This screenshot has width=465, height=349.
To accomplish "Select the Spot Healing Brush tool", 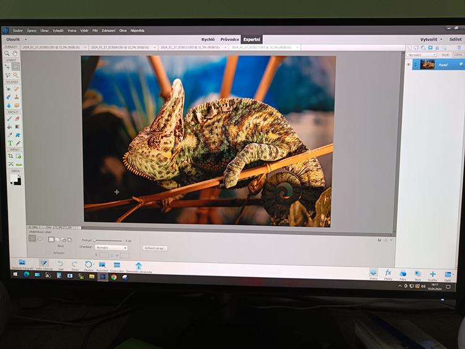I will coord(16,88).
